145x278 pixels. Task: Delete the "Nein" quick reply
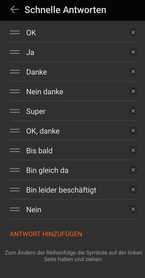point(133,209)
